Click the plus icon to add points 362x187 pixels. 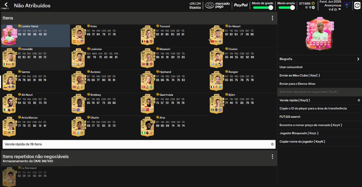[313, 7]
